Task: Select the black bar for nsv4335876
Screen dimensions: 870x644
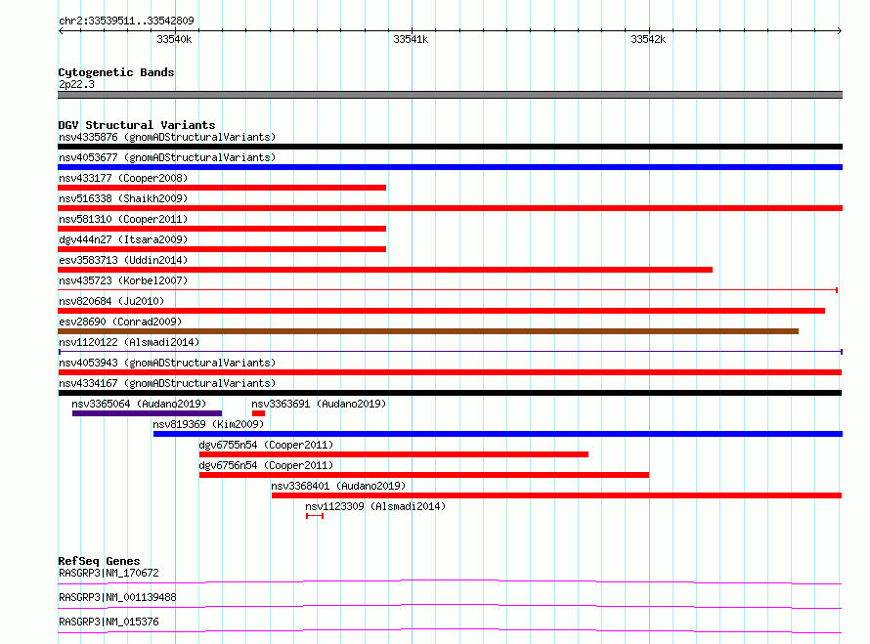Action: point(450,147)
